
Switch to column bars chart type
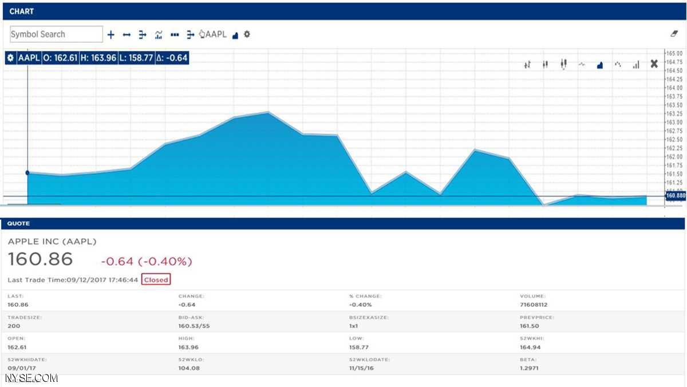(x=635, y=65)
